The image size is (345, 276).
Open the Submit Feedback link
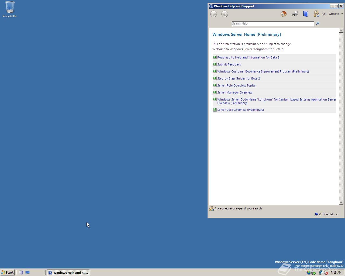(x=229, y=64)
